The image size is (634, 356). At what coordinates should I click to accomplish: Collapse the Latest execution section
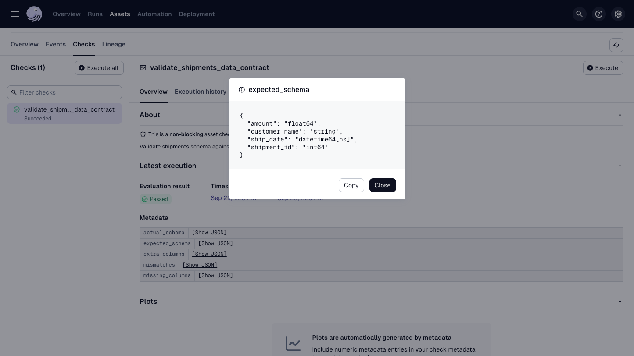[620, 166]
